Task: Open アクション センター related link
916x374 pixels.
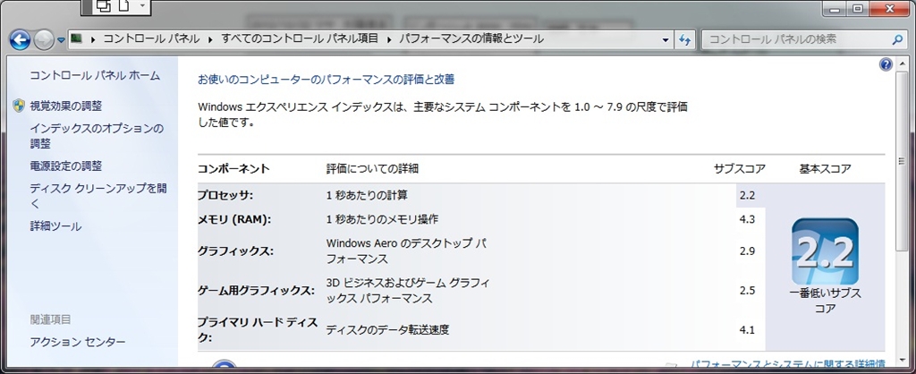Action: click(77, 342)
